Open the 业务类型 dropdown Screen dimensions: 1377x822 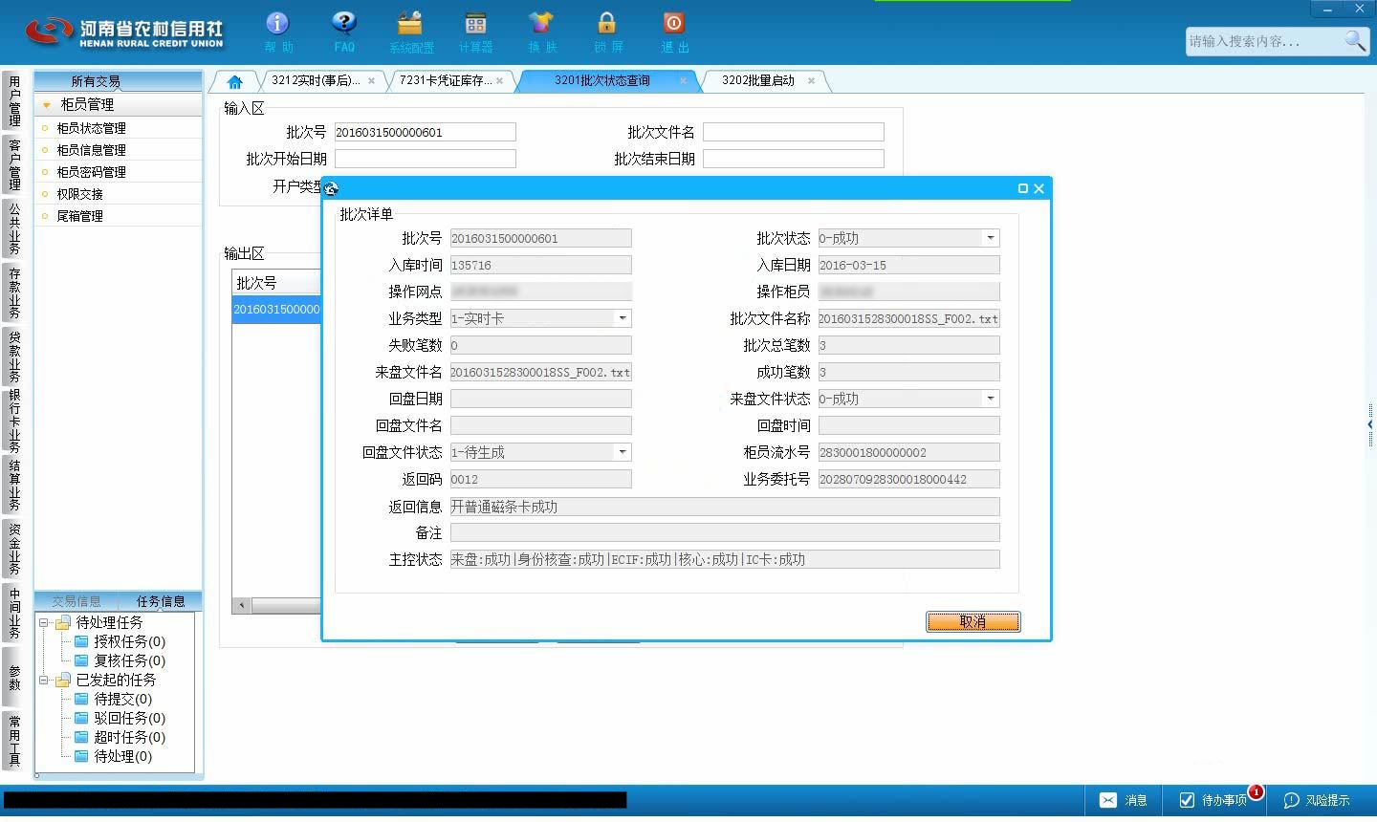(623, 318)
